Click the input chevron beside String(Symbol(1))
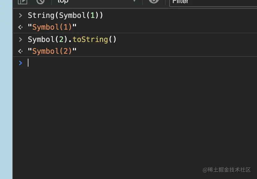 20,15
